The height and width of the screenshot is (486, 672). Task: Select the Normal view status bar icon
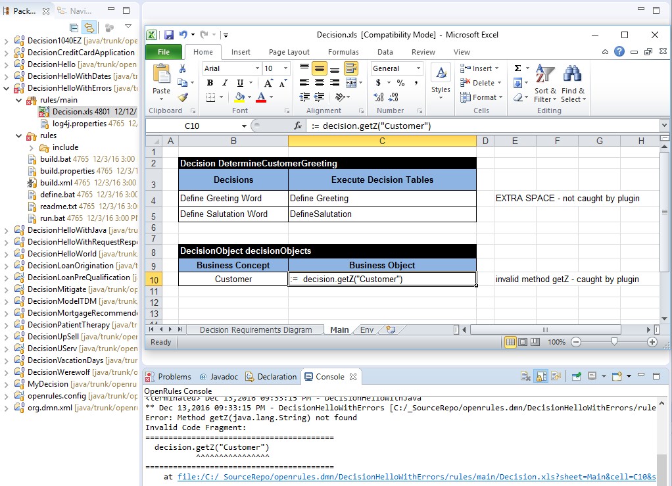[x=510, y=342]
